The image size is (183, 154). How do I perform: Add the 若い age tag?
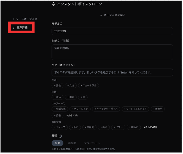pos(57,97)
